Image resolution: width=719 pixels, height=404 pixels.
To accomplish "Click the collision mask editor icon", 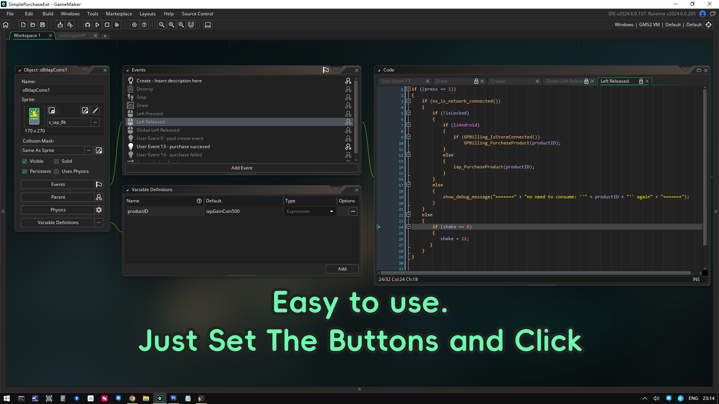I will (x=99, y=150).
